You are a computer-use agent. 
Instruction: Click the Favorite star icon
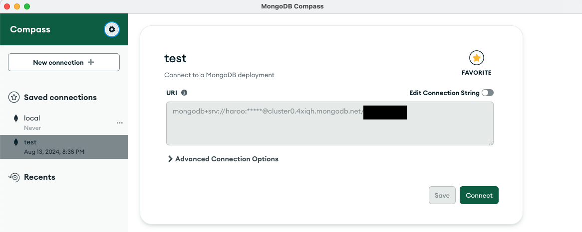click(x=477, y=58)
